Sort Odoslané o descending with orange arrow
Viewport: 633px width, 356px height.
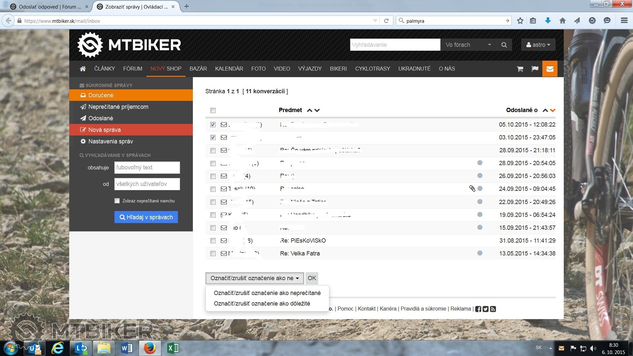click(553, 110)
